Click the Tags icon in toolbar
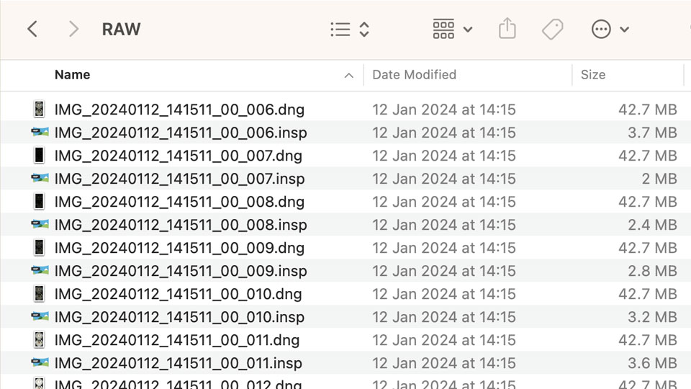The image size is (691, 389). (553, 29)
